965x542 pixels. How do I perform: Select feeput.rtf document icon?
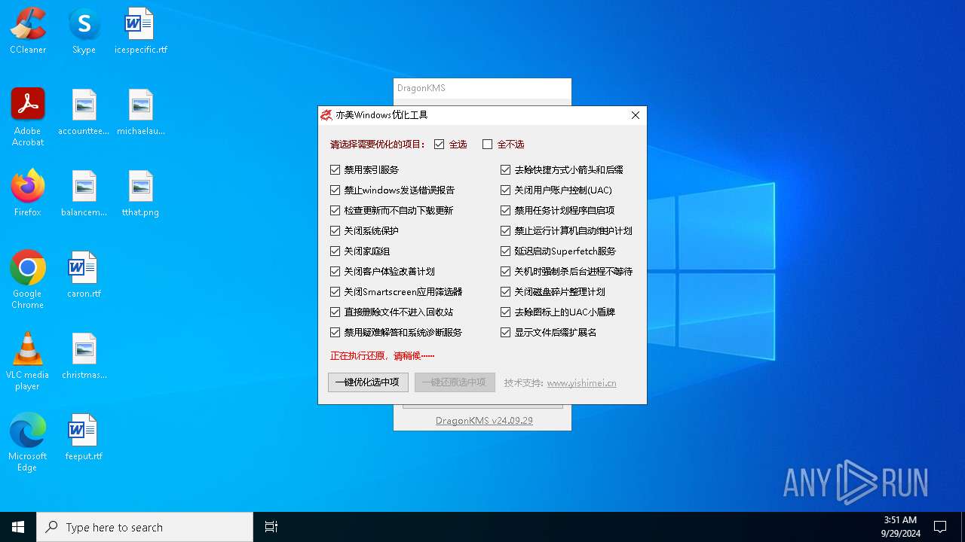[84, 437]
